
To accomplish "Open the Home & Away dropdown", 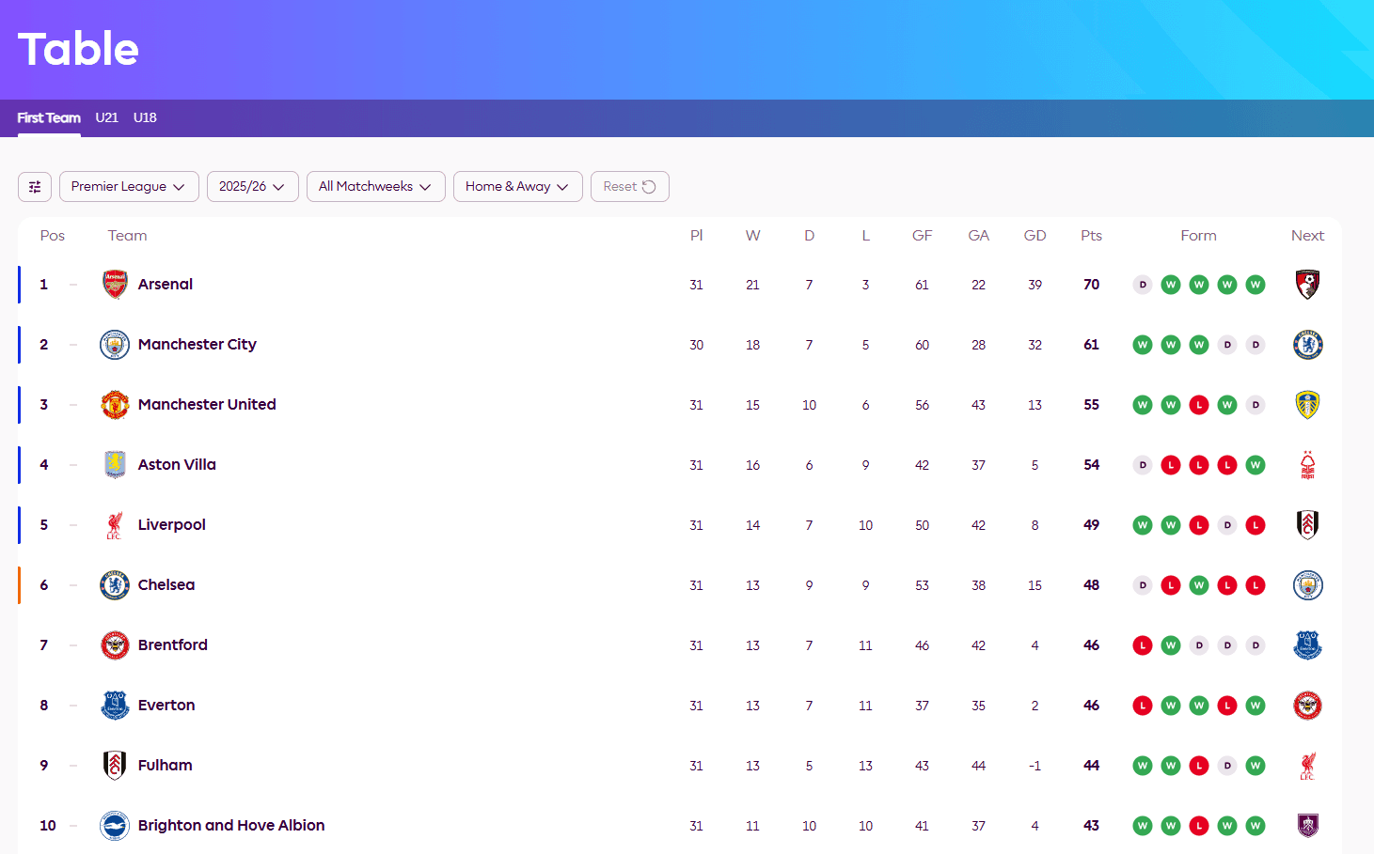I will [517, 186].
